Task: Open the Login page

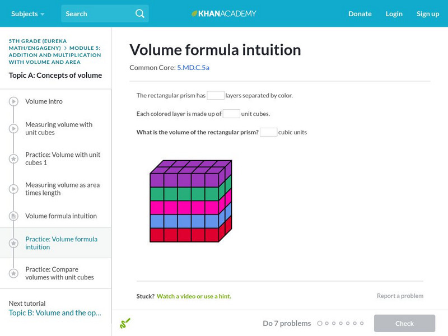Action: (394, 13)
